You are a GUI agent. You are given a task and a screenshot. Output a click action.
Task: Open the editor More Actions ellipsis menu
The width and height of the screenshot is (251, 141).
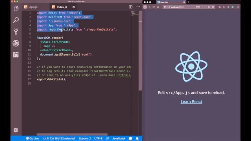(138, 7)
